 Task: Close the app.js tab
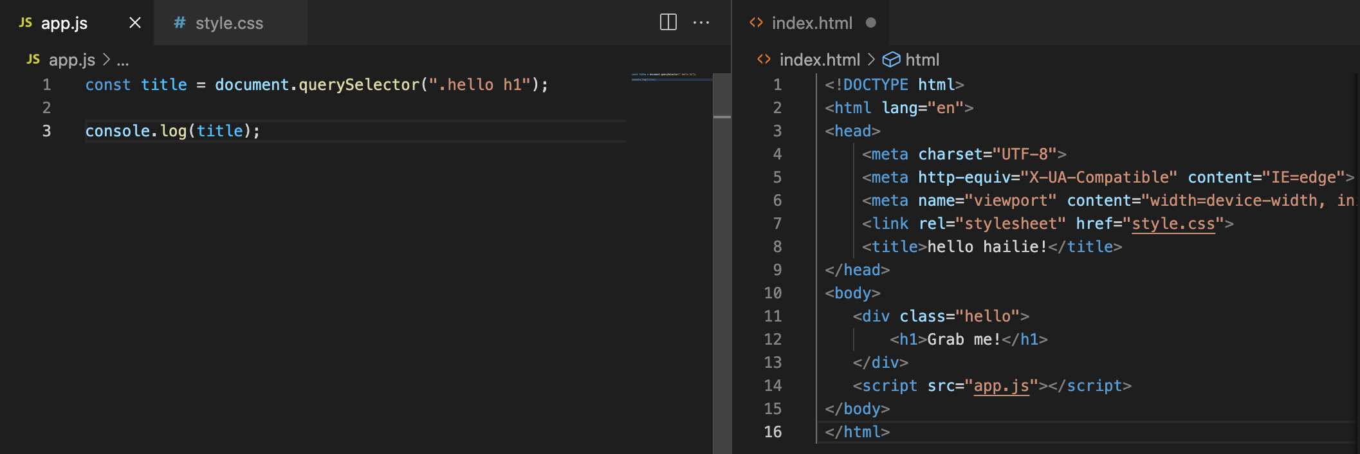pos(135,23)
